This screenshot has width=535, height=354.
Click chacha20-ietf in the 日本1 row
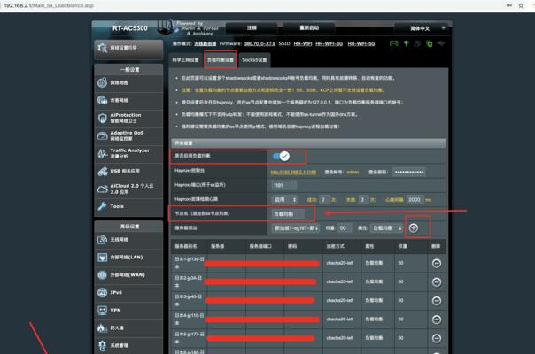tap(339, 263)
